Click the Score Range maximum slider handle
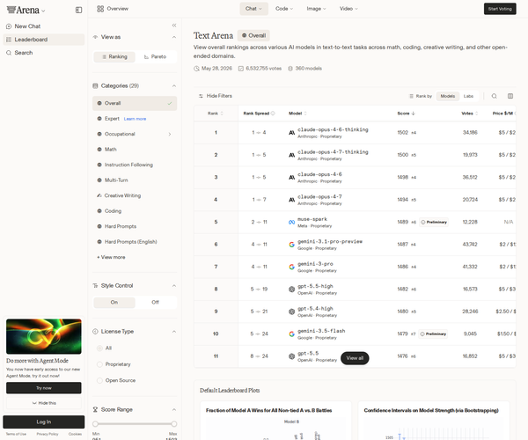 point(173,424)
